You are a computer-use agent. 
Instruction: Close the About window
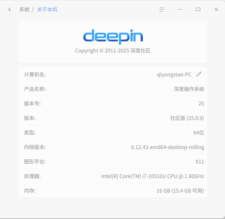[x=216, y=9]
